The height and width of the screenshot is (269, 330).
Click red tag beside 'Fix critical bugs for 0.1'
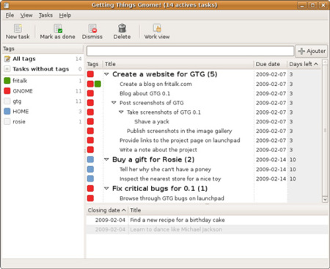[90, 188]
